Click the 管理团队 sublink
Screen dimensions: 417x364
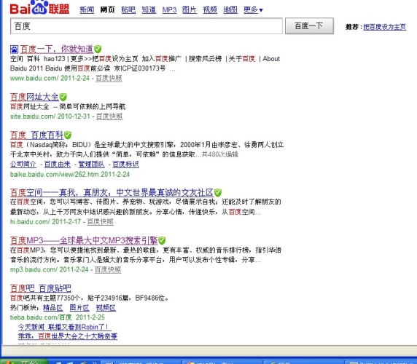point(91,164)
